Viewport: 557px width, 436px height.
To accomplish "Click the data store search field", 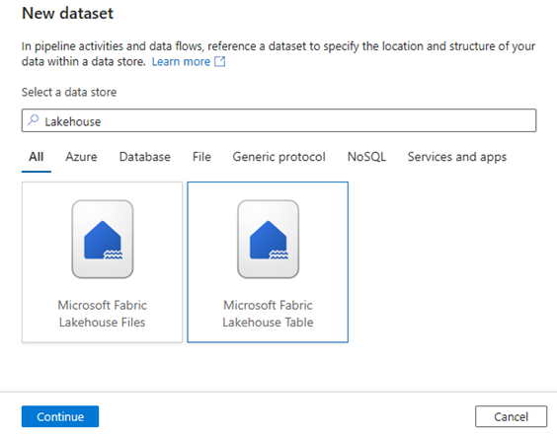I will pos(278,120).
